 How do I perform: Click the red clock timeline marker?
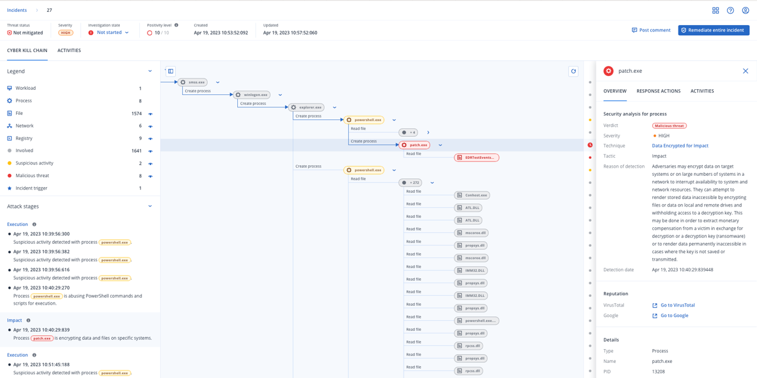pyautogui.click(x=590, y=145)
